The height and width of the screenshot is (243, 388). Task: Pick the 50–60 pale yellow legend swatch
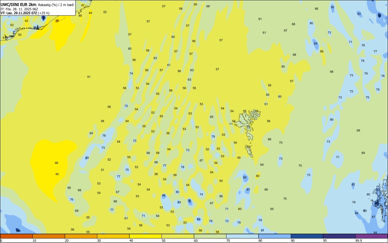(178, 236)
